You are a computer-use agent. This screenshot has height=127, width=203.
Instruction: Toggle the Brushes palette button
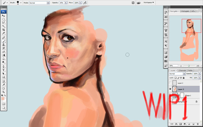pyautogui.click(x=133, y=3)
